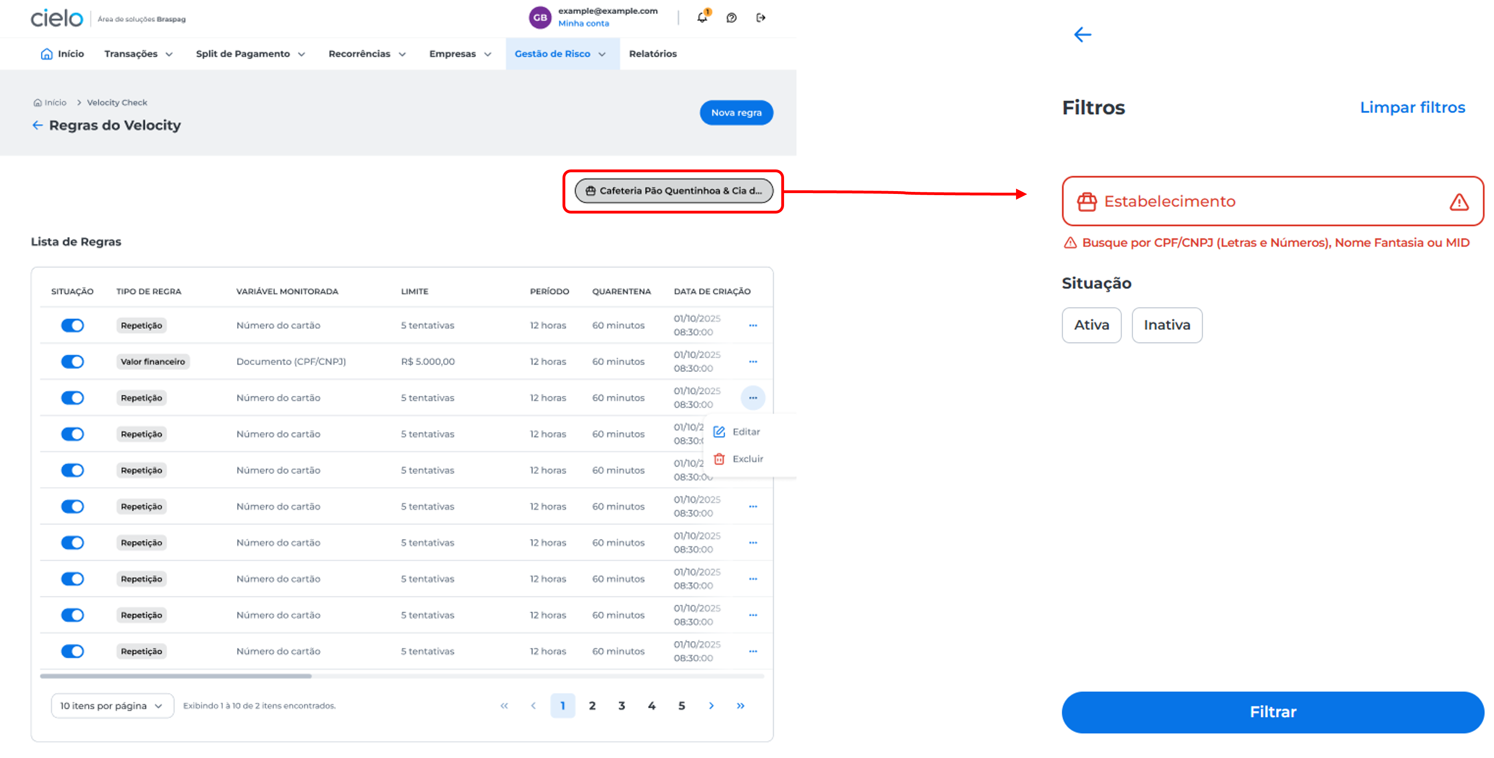Click the Filtrar button
The width and height of the screenshot is (1494, 758).
(1273, 712)
